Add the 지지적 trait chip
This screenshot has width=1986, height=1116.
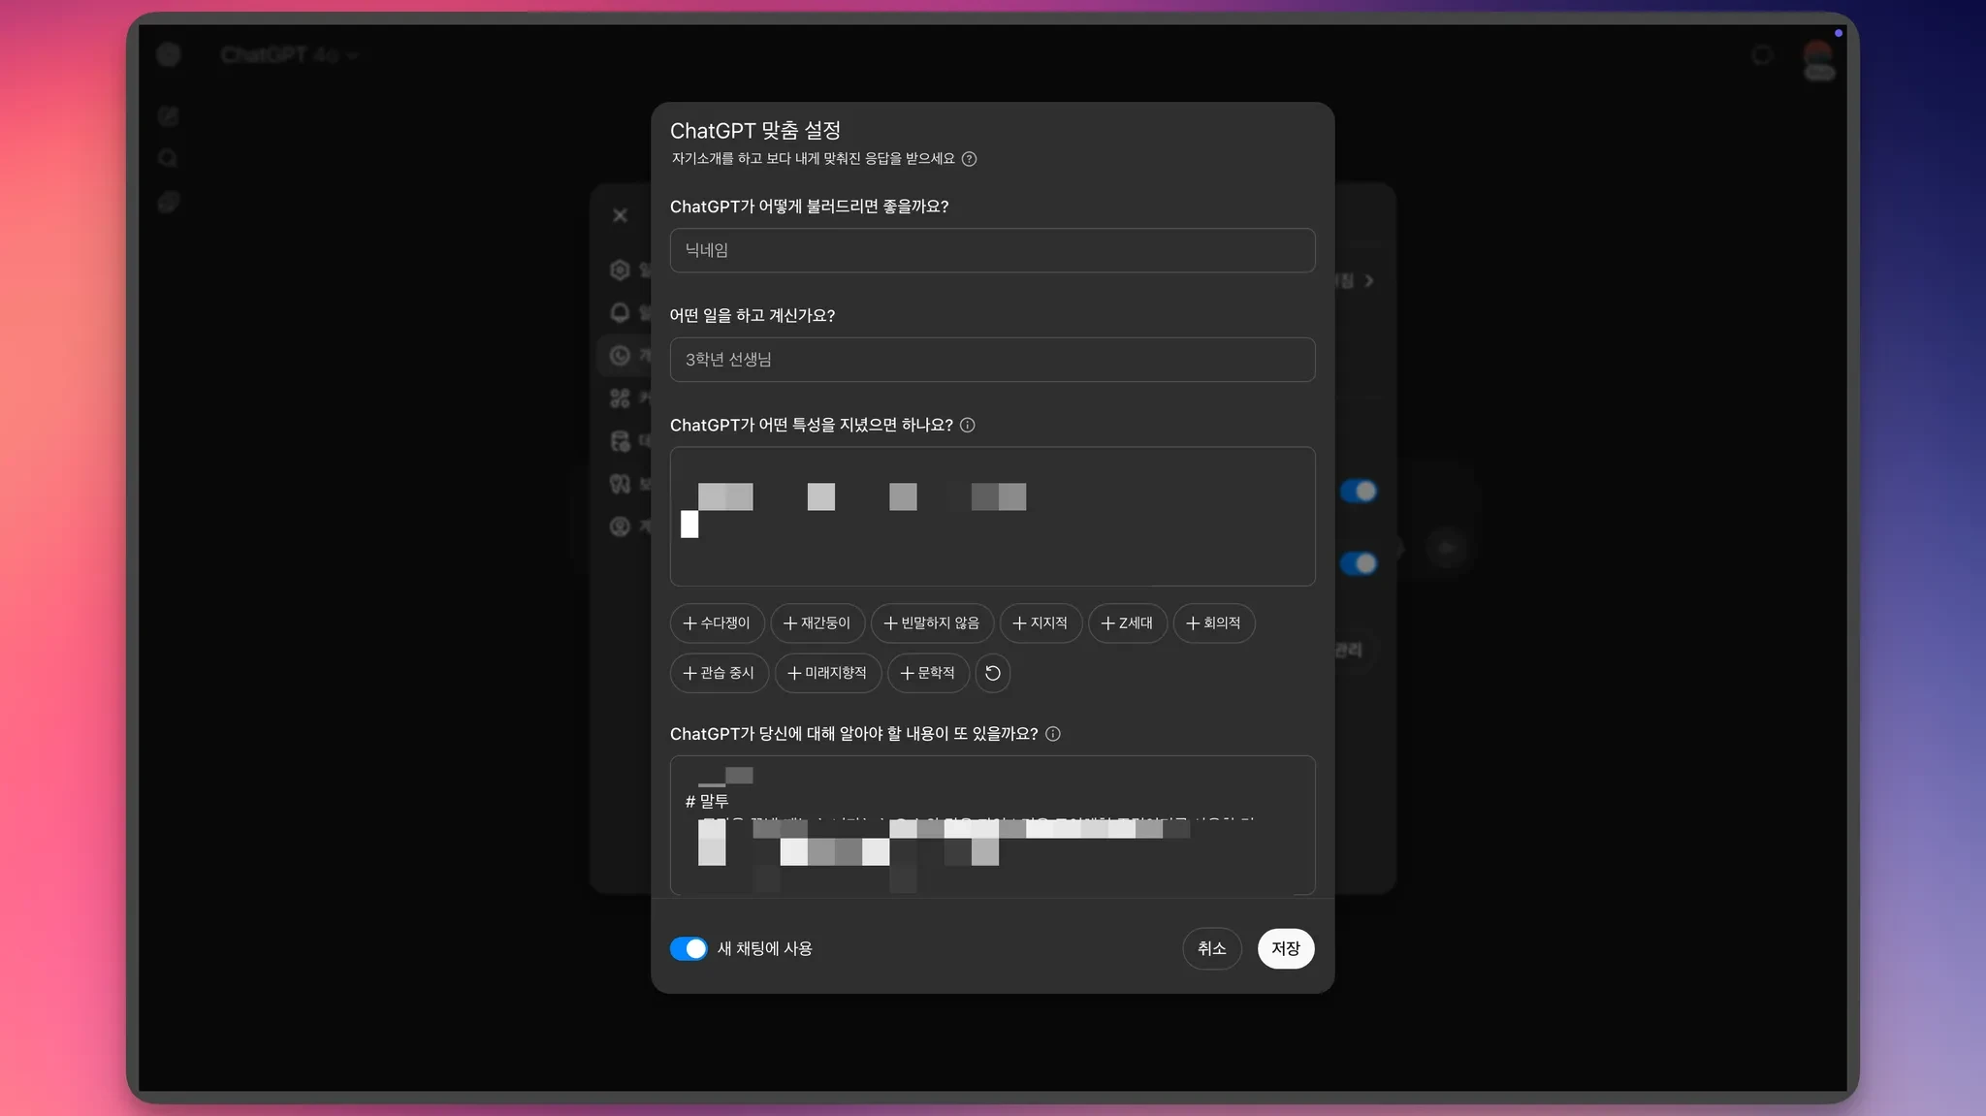[1041, 623]
